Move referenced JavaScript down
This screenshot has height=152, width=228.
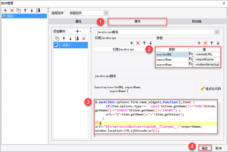(150, 43)
